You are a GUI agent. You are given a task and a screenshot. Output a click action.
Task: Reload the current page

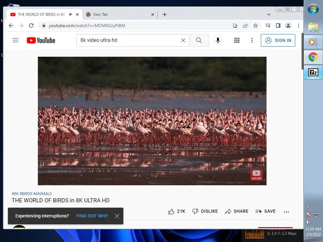point(31,26)
